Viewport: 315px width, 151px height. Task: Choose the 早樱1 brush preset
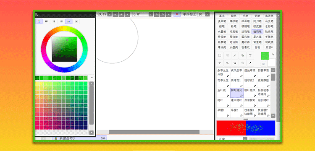coord(223,113)
